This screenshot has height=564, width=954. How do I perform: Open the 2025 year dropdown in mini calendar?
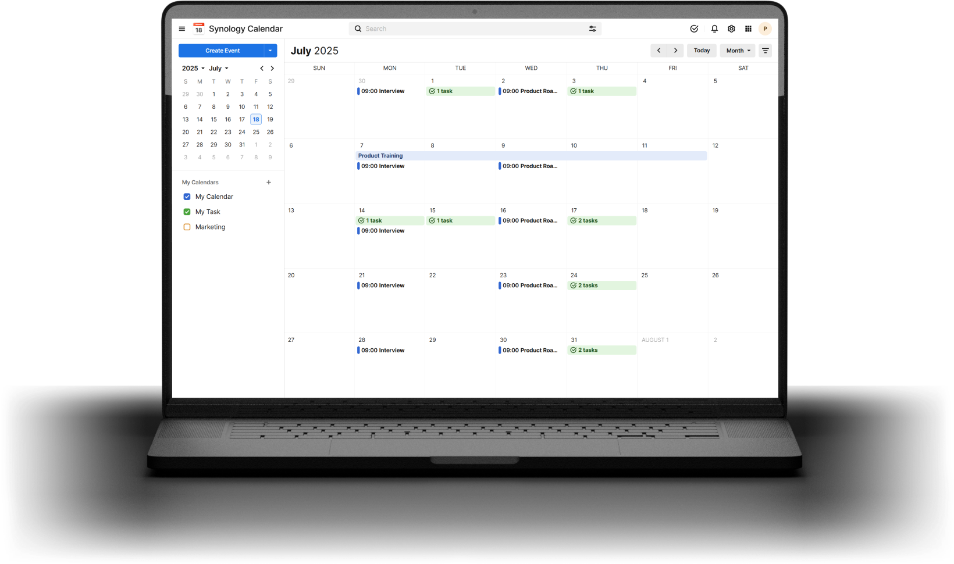(x=193, y=68)
